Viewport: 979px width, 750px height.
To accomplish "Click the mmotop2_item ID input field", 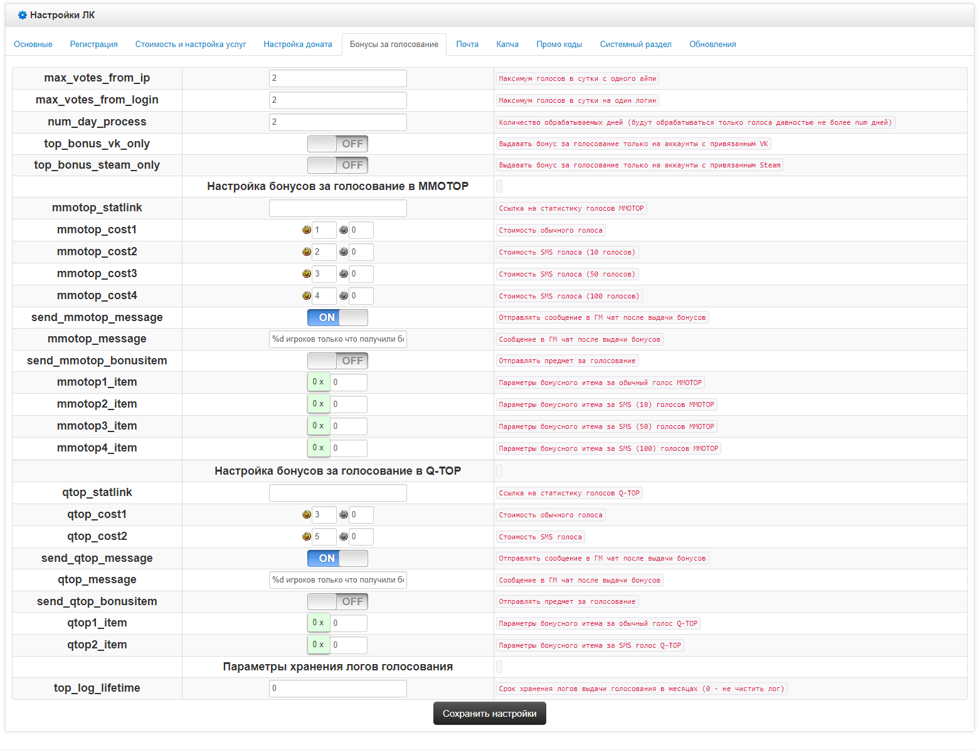I will pyautogui.click(x=349, y=404).
